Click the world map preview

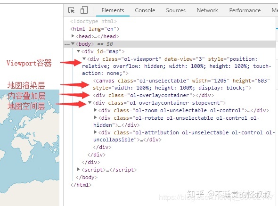[30, 148]
